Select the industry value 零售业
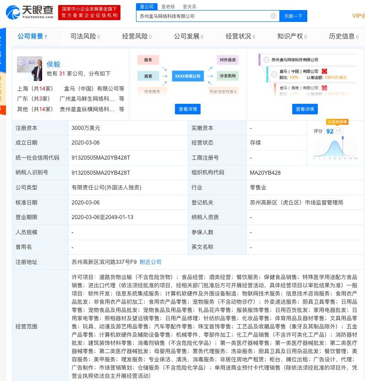This screenshot has width=365, height=381. 258,188
